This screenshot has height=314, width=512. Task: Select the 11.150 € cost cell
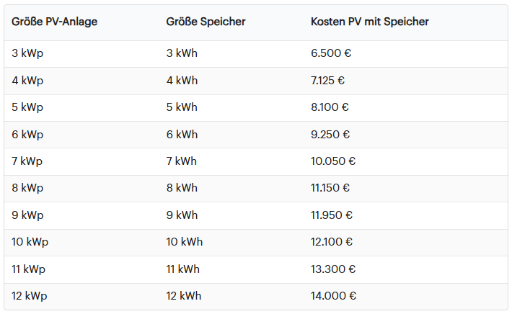click(330, 188)
